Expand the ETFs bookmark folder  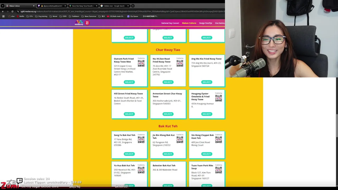point(30,16)
